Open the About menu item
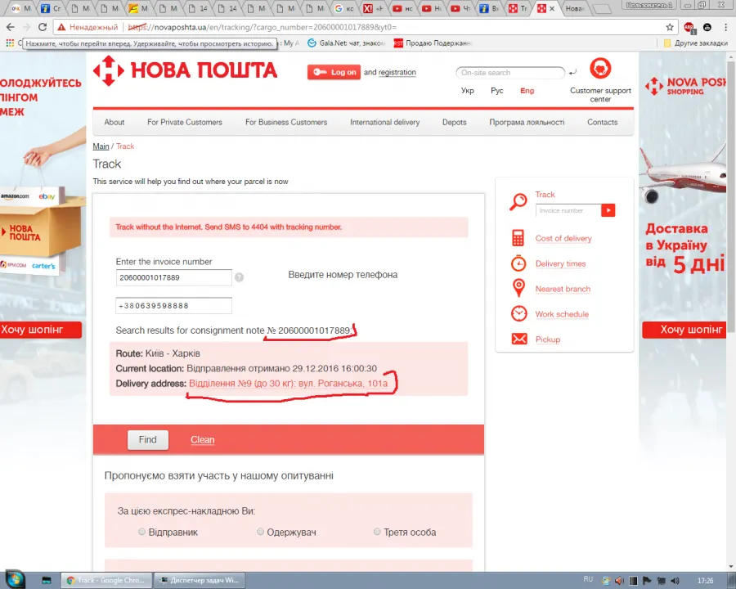This screenshot has height=589, width=736. (114, 122)
